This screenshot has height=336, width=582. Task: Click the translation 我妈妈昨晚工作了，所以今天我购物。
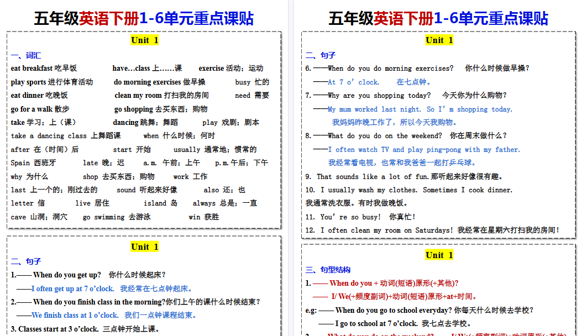[395, 123]
